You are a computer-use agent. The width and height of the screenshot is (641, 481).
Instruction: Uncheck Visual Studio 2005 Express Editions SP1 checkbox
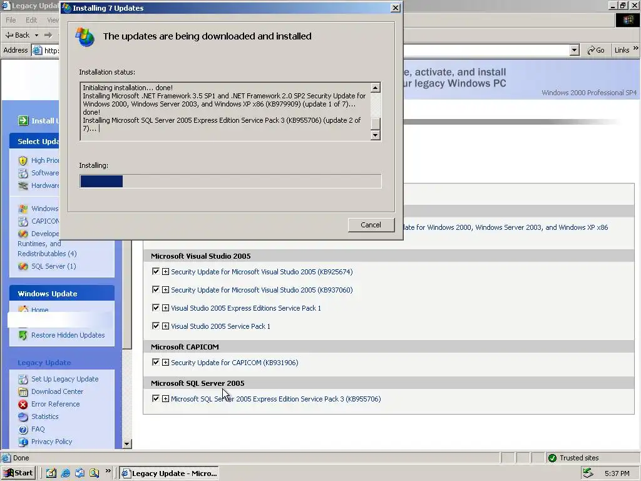156,308
